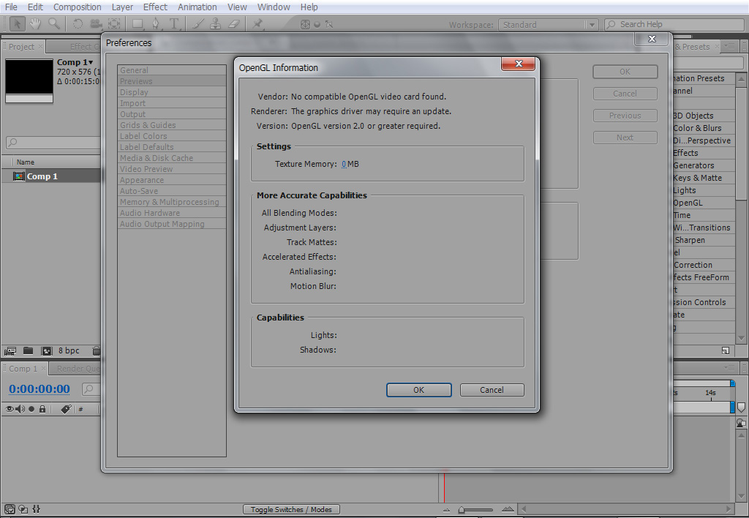
Task: Open the Window menu
Action: pos(274,7)
